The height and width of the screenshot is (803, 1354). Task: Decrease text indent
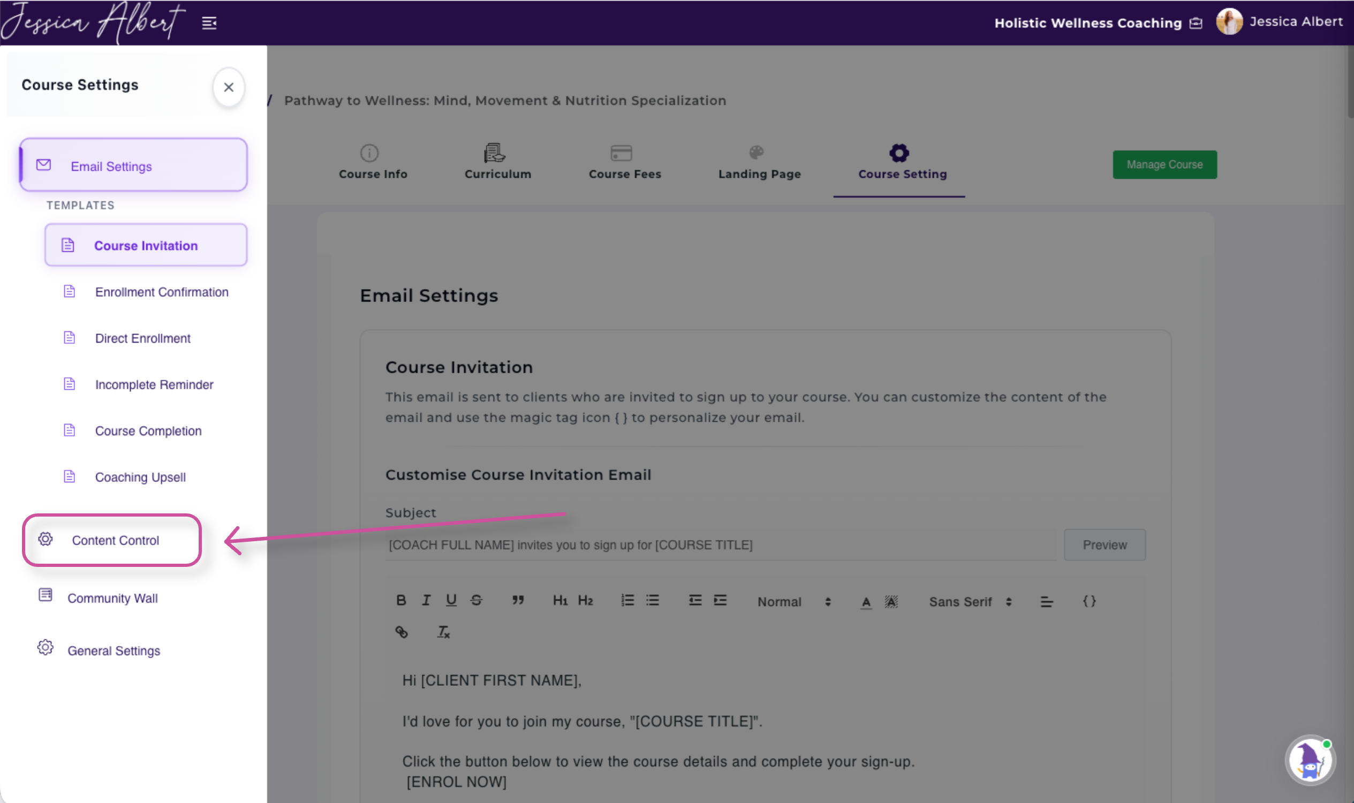coord(695,600)
